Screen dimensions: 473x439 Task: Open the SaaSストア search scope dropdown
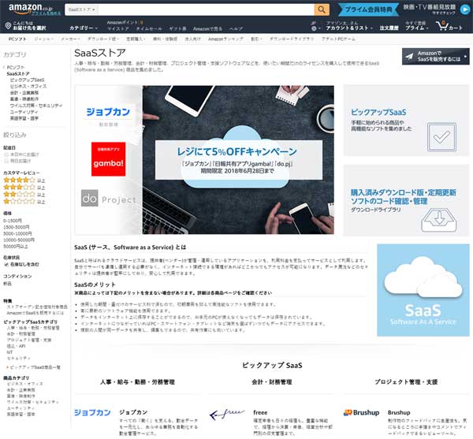point(81,9)
